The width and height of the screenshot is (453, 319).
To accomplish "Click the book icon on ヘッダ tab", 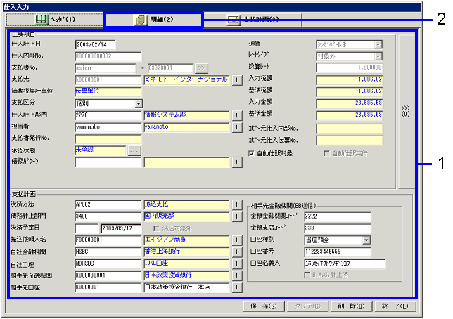I will (x=42, y=20).
